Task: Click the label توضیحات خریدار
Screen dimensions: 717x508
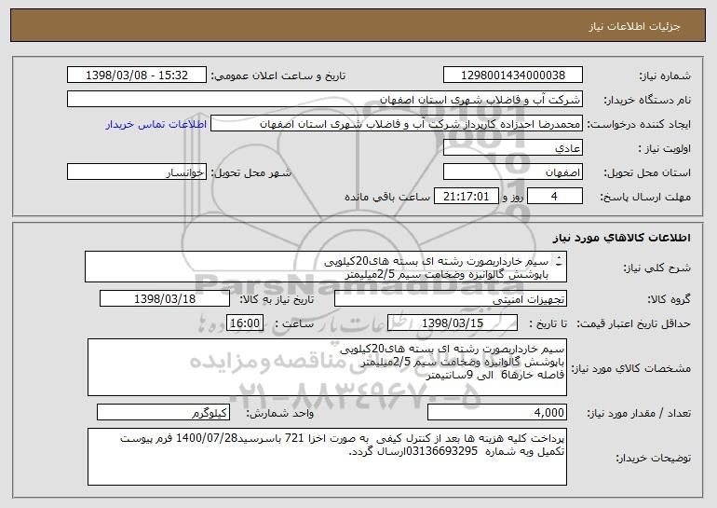Action: [x=654, y=458]
